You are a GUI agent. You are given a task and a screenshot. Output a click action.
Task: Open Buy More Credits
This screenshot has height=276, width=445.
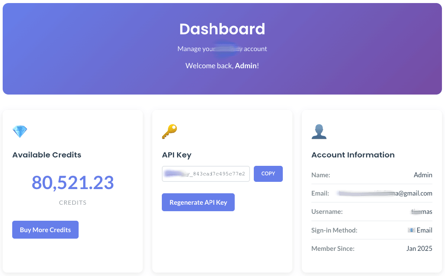pyautogui.click(x=45, y=230)
